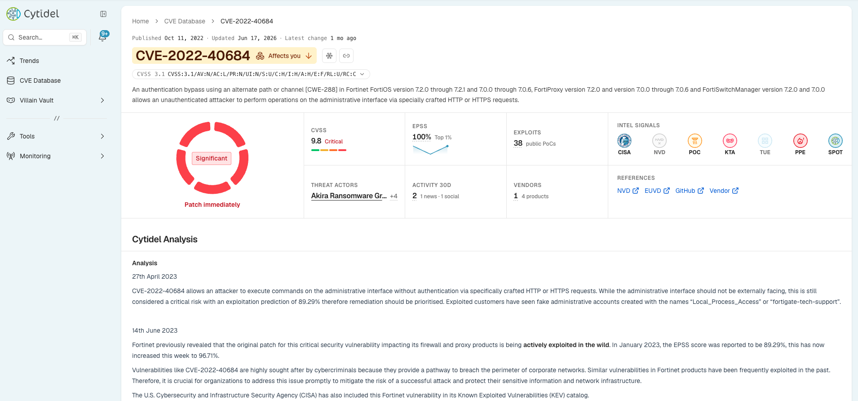This screenshot has width=858, height=401.
Task: Click the KTA intel signal icon
Action: [x=730, y=141]
